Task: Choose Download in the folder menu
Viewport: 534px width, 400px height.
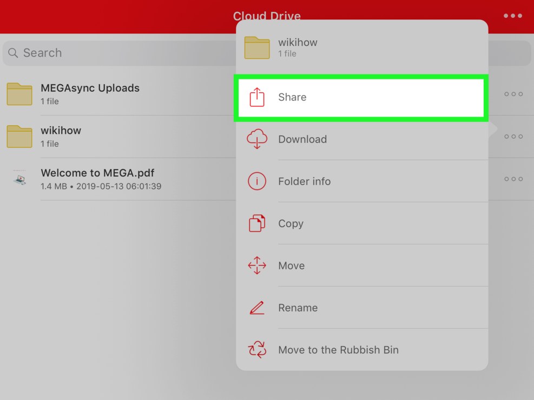Action: [x=302, y=139]
